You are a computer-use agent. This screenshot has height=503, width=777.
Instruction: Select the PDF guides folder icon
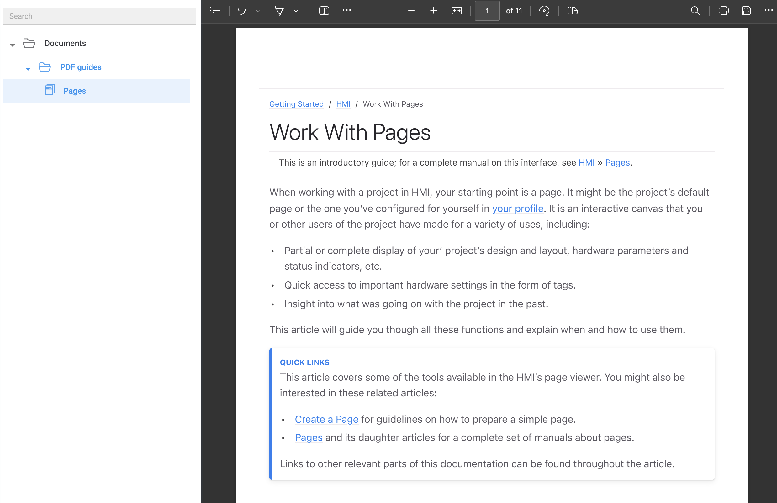tap(45, 67)
